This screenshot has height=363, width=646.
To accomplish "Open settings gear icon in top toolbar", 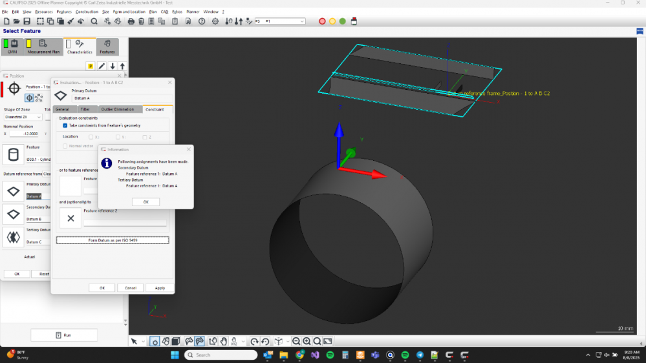I will (215, 21).
